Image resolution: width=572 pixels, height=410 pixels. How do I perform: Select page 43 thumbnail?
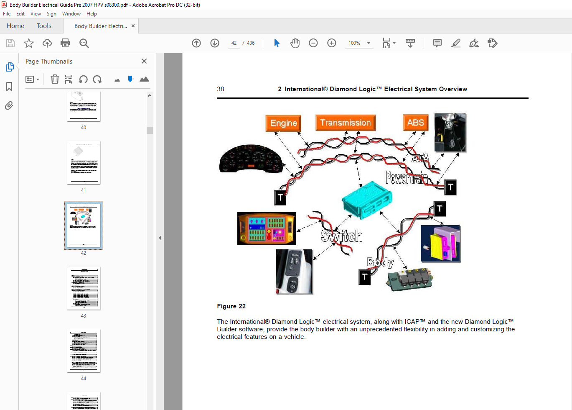84,288
